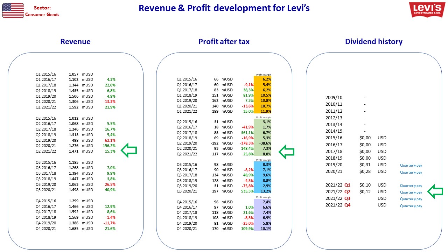
Task: Click 'Quarterly pay' next to 2020/21
Action: 411,172
